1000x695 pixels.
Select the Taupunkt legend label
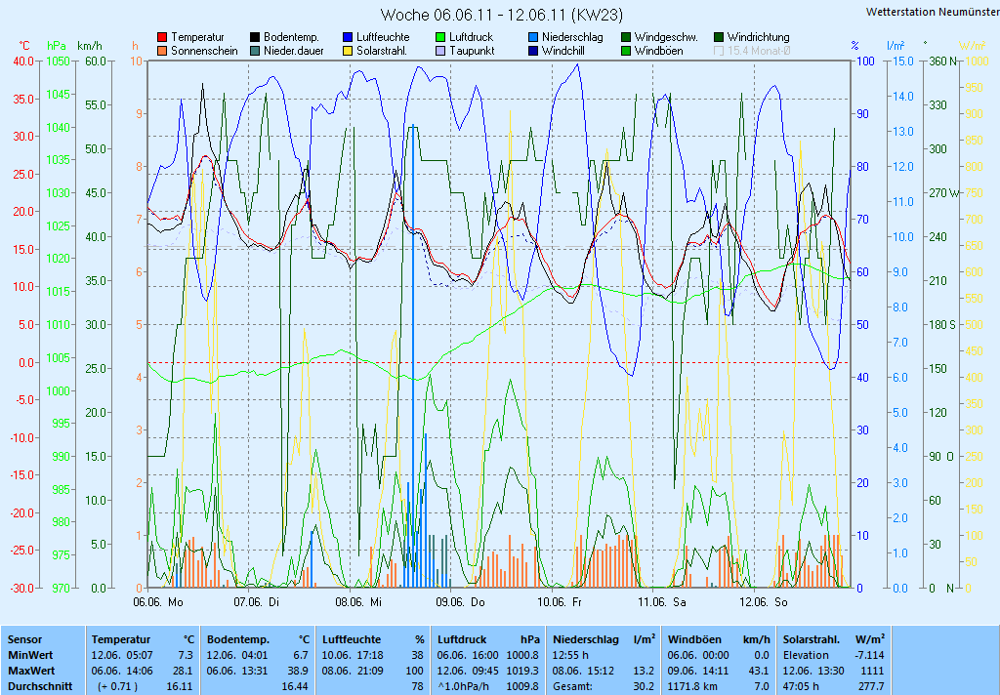(x=472, y=51)
